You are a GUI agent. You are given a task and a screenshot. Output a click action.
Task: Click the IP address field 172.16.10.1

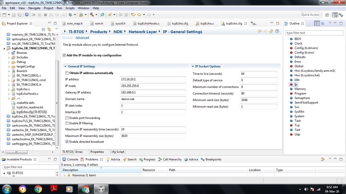click(153, 79)
